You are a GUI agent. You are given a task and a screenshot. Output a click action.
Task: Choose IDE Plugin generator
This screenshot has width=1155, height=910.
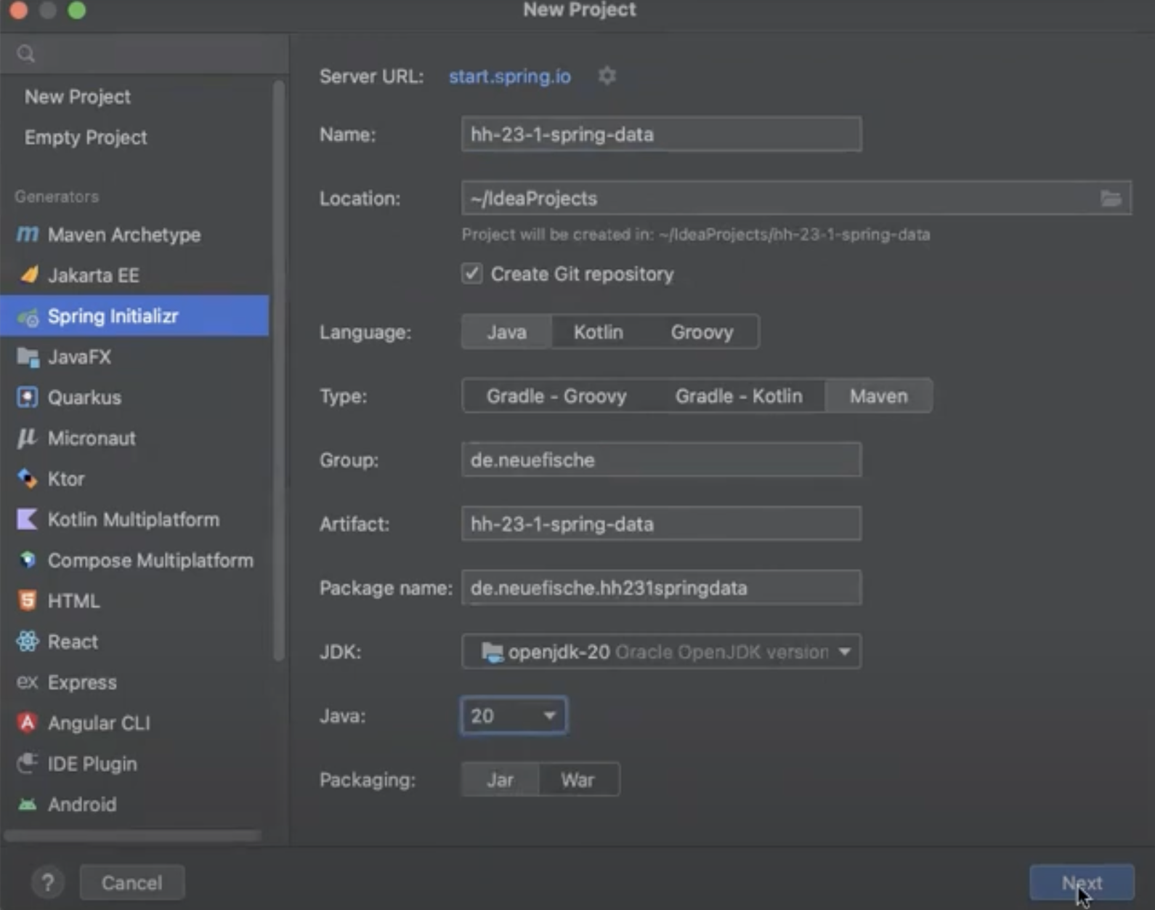coord(134,764)
